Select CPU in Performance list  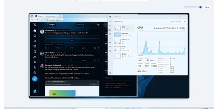[x=124, y=28]
